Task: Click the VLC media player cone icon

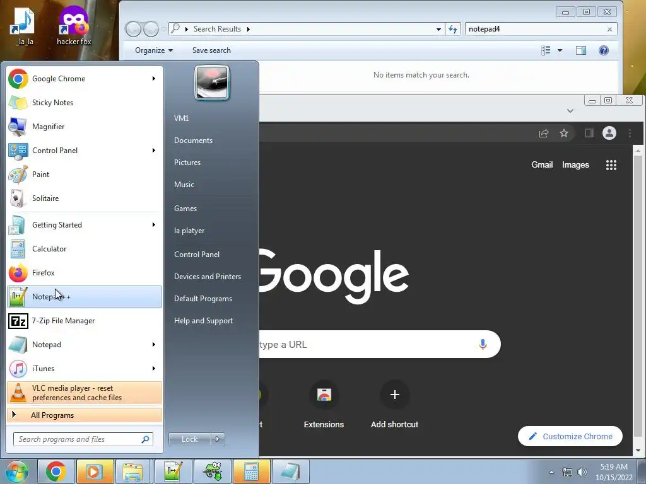Action: pos(18,393)
